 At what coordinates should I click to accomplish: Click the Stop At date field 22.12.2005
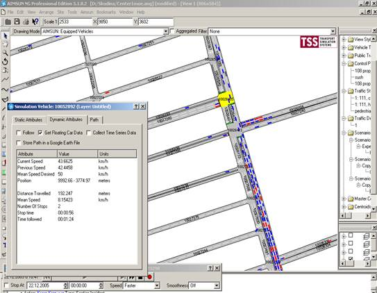45,285
